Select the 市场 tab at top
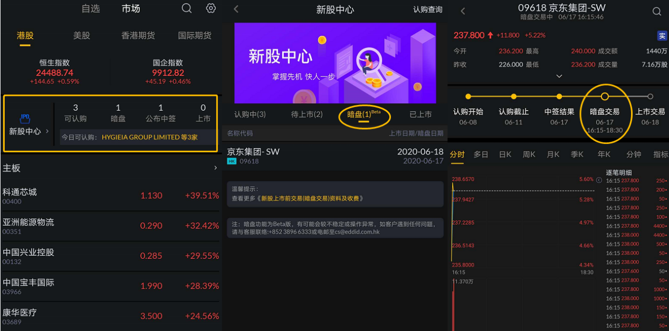The image size is (669, 331). pyautogui.click(x=131, y=8)
